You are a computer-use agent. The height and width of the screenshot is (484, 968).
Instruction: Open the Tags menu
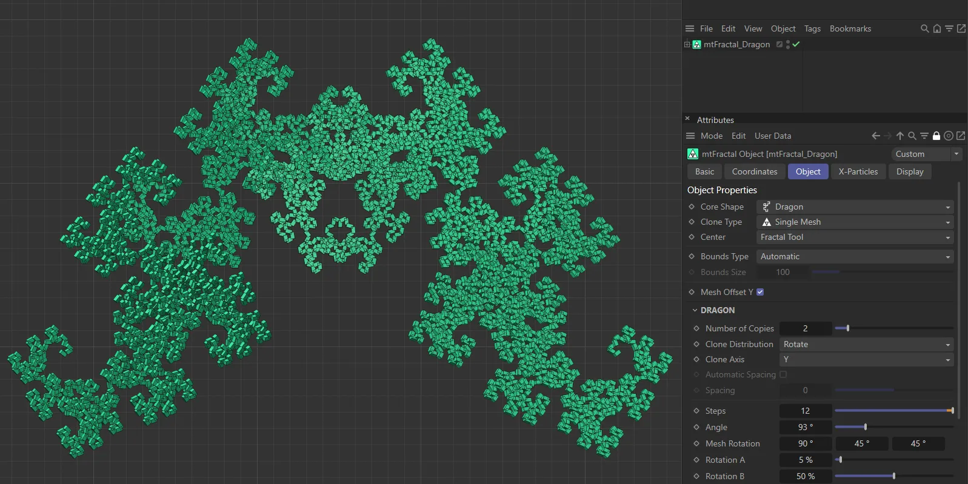pyautogui.click(x=812, y=28)
